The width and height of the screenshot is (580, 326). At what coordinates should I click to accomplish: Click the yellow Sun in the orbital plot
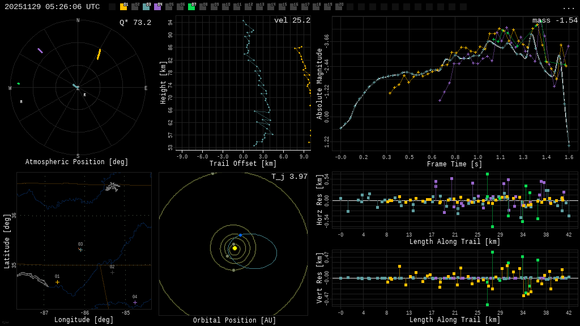pyautogui.click(x=234, y=248)
